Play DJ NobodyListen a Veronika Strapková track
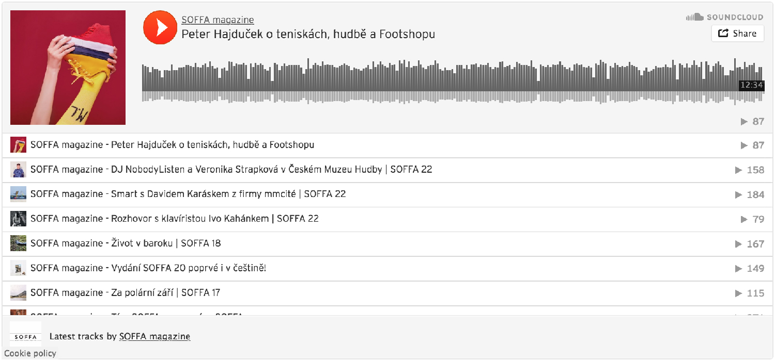This screenshot has height=361, width=775. (x=388, y=170)
